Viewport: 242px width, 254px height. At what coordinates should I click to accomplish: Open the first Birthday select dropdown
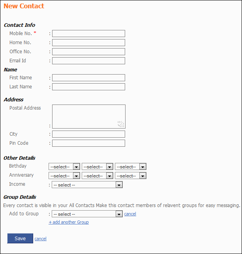(x=64, y=166)
